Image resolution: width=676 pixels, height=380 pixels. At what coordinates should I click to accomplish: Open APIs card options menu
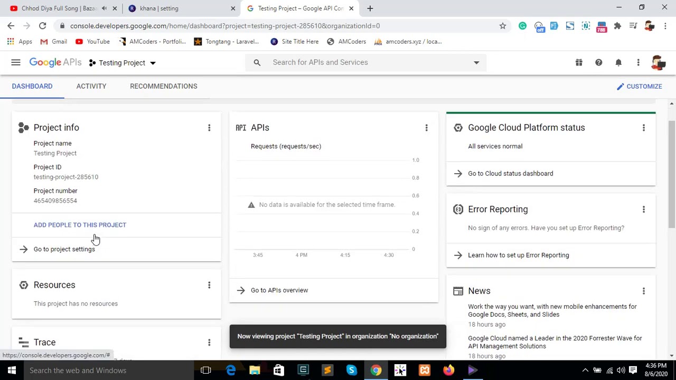426,128
